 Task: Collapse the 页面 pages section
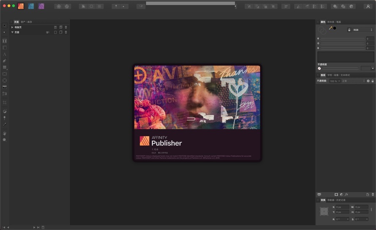[12, 32]
